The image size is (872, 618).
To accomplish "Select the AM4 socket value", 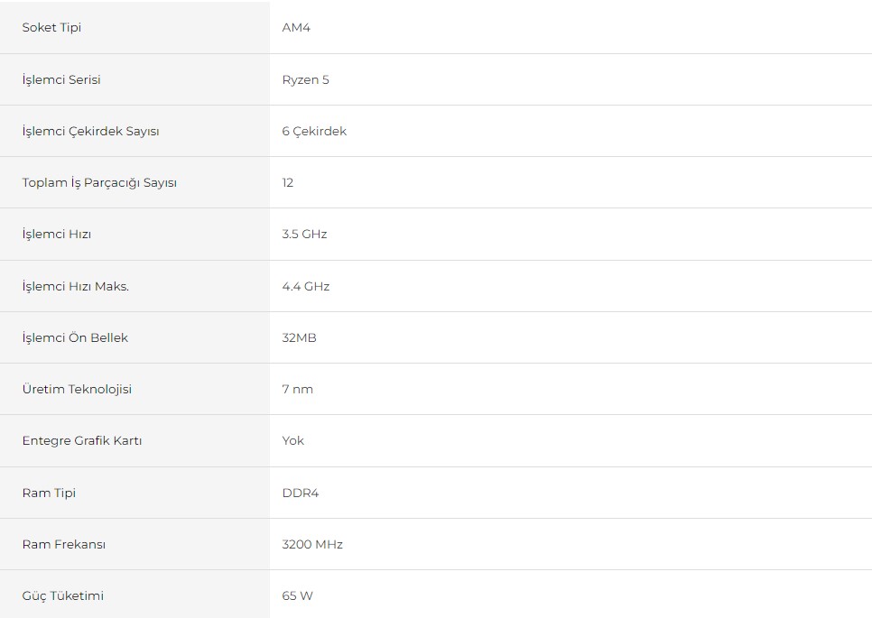I will (x=296, y=27).
